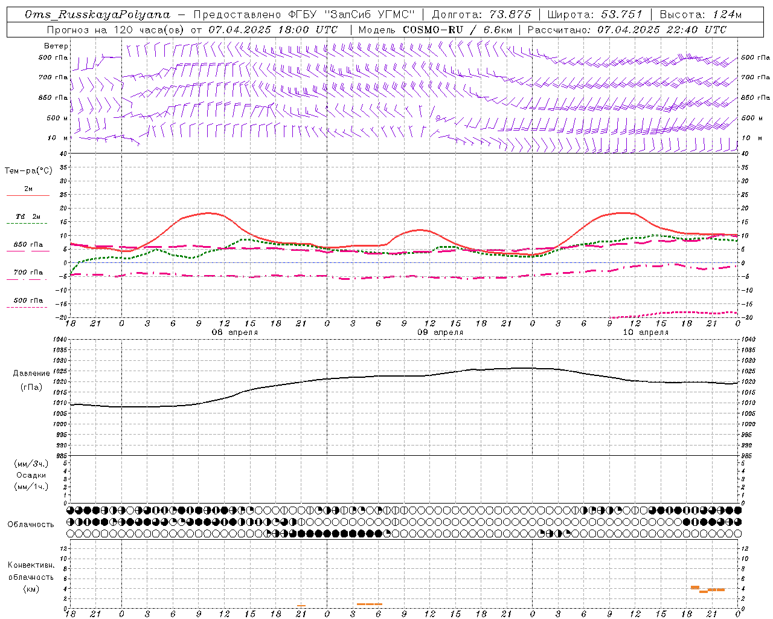Click the 10 апреля date label

pyautogui.click(x=646, y=332)
